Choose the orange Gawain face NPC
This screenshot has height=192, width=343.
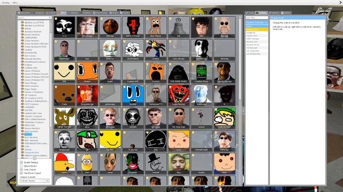[x=87, y=73]
